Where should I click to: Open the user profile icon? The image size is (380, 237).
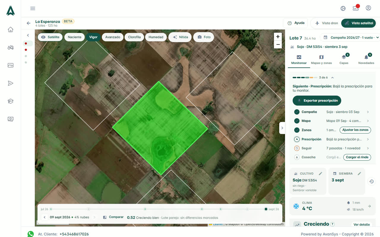coord(368,8)
